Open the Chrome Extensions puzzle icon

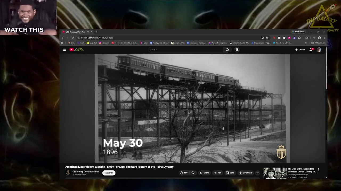[x=299, y=38]
